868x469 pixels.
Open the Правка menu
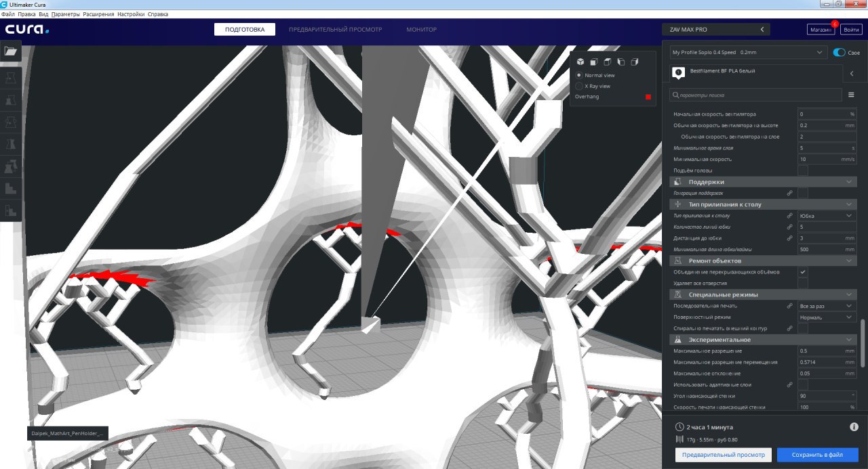(26, 14)
